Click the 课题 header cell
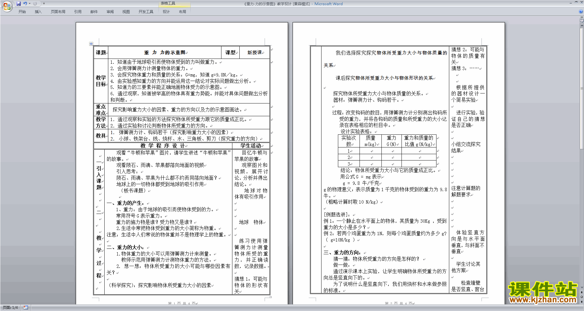The image size is (584, 311). 101,52
